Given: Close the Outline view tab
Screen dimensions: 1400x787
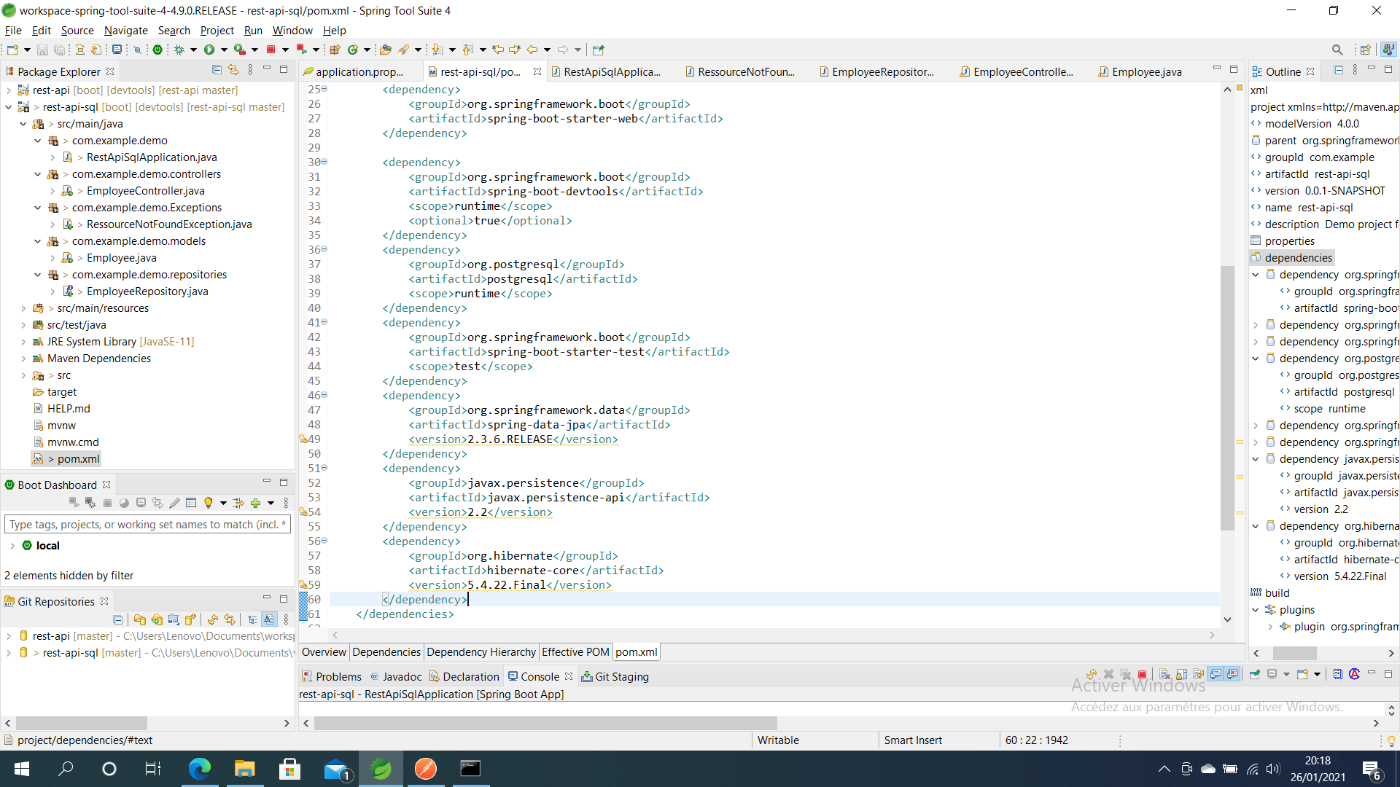Looking at the screenshot, I should [x=1310, y=71].
